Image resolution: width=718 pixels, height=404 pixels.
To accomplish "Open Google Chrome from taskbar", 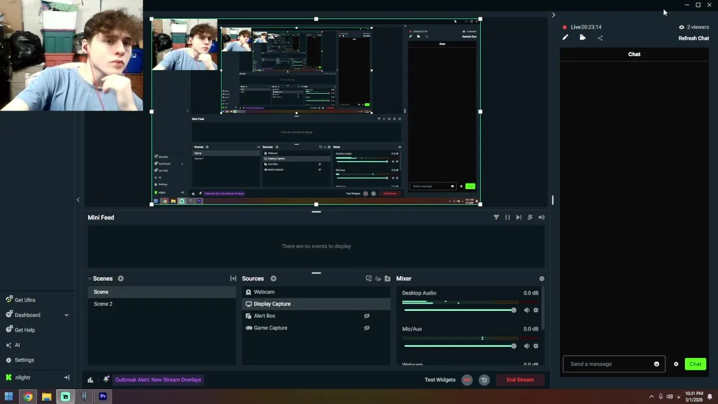I will coord(28,397).
